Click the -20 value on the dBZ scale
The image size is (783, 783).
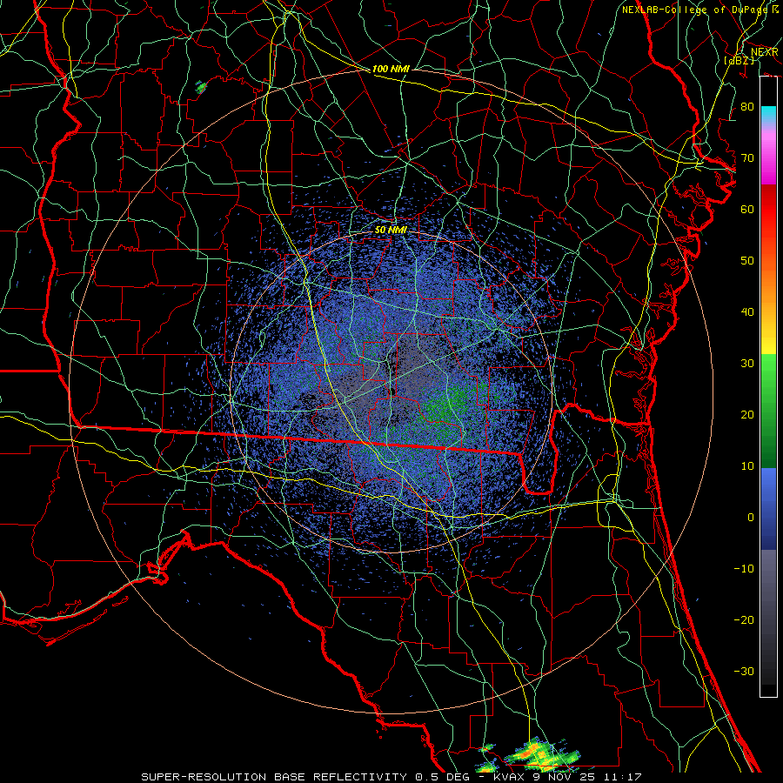click(x=744, y=619)
